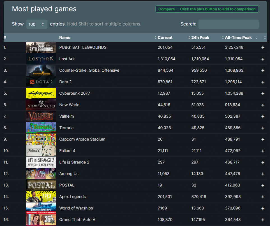Open the New World game page
This screenshot has height=226, width=270.
pyautogui.click(x=69, y=105)
